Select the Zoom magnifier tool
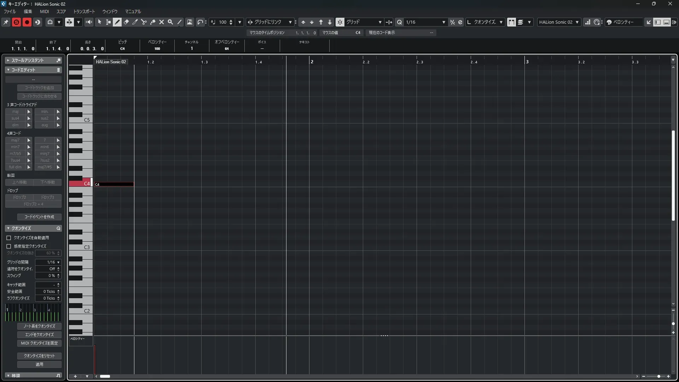Viewport: 679px width, 382px height. (x=170, y=22)
